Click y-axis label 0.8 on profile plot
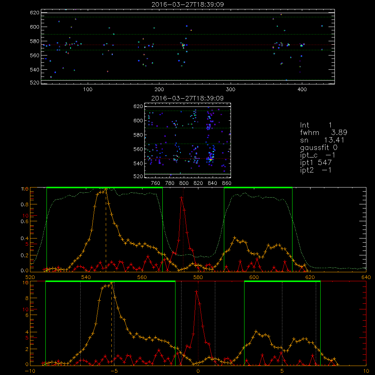Viewport: 375px width, 375px height. click(25, 204)
